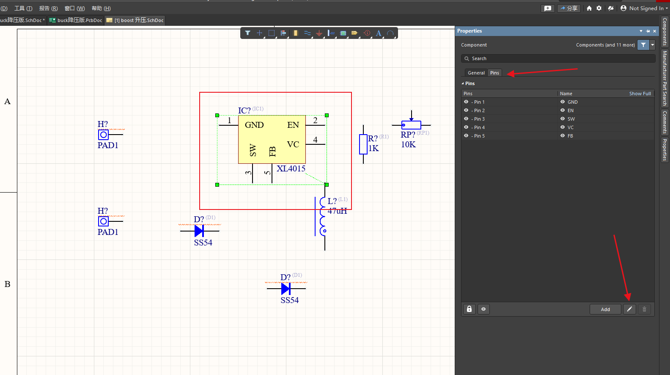Select the place wire tool
This screenshot has width=670, height=375.
pos(308,33)
